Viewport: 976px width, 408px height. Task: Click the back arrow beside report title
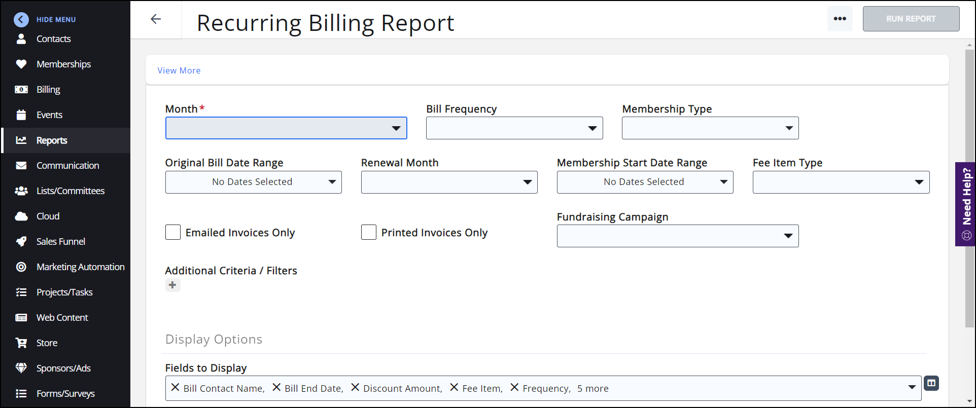[x=156, y=19]
